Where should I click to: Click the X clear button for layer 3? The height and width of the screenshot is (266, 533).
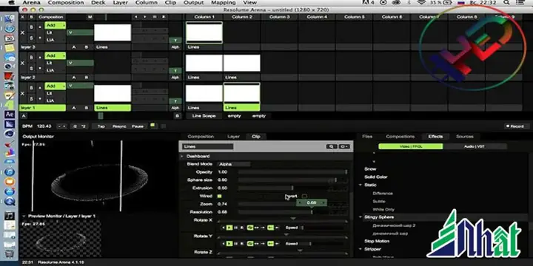coord(23,33)
